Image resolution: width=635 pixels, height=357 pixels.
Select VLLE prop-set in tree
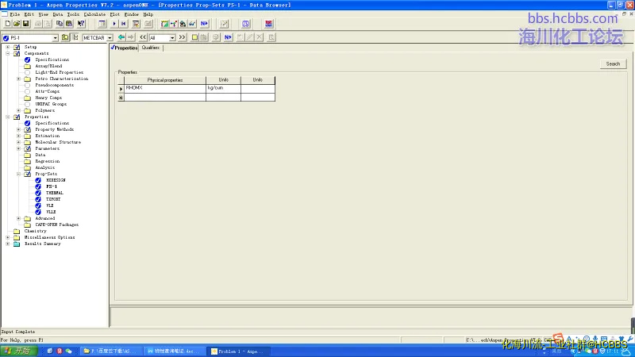pos(51,212)
